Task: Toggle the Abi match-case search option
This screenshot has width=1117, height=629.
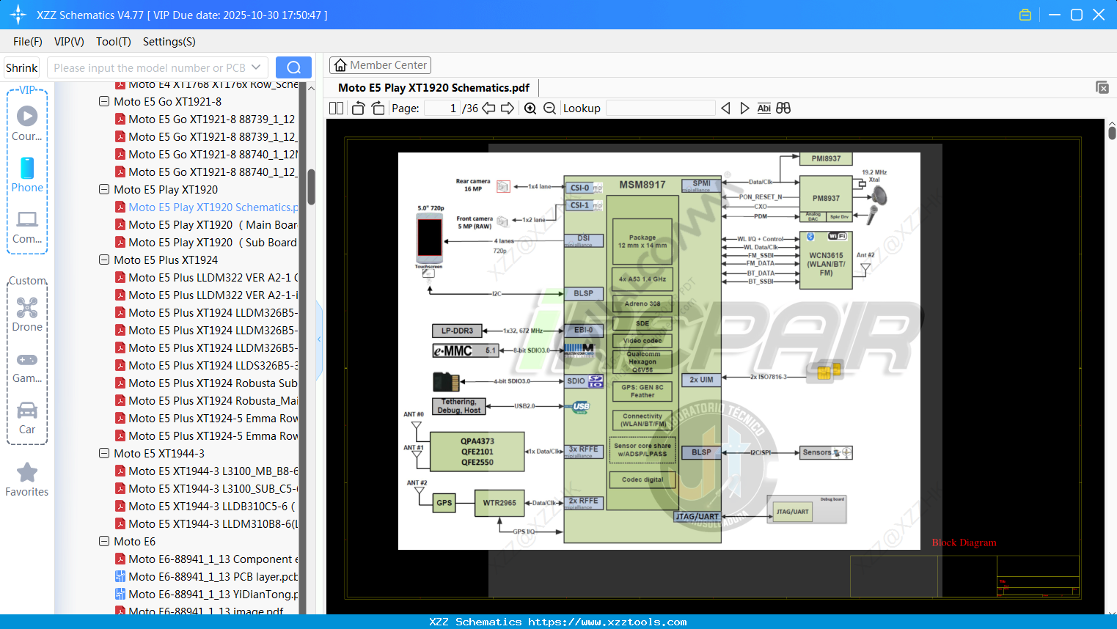Action: 764,108
